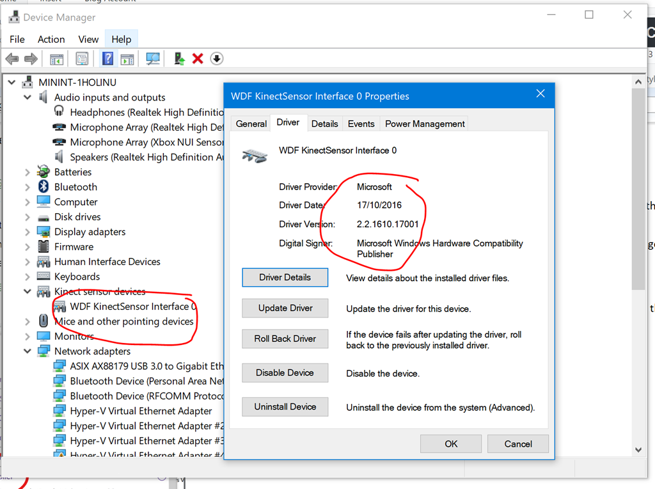The image size is (655, 489).
Task: Click the Headphones device icon
Action: point(59,111)
